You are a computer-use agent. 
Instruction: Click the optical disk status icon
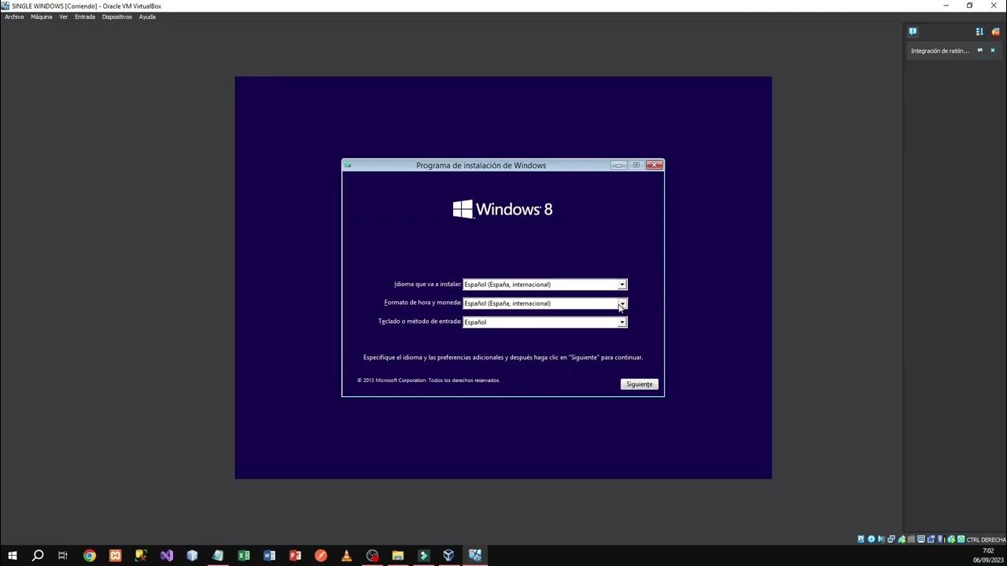pyautogui.click(x=872, y=539)
